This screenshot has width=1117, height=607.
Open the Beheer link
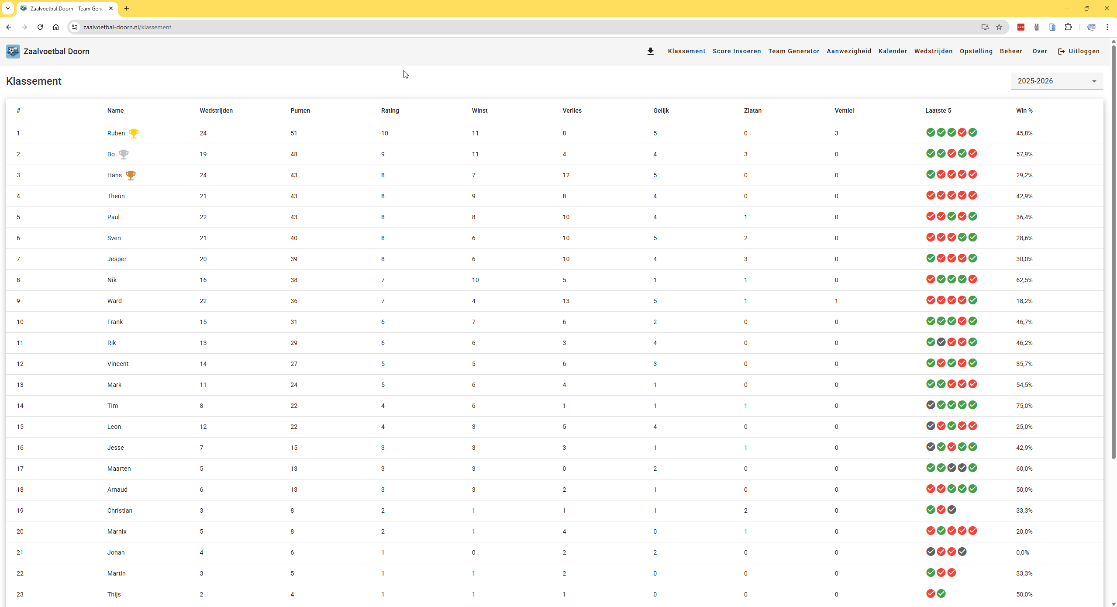[1011, 51]
